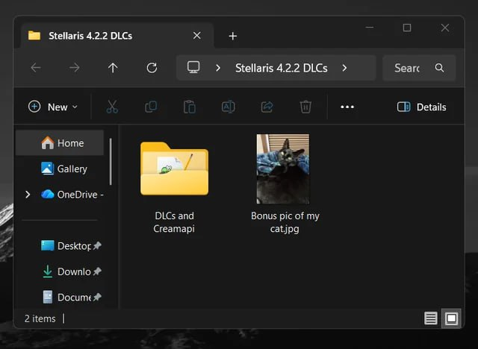Refresh the current folder view
This screenshot has height=349, width=478.
click(x=152, y=68)
